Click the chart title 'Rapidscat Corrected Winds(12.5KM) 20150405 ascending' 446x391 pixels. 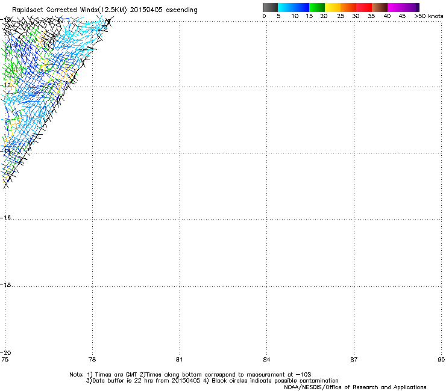pyautogui.click(x=105, y=10)
